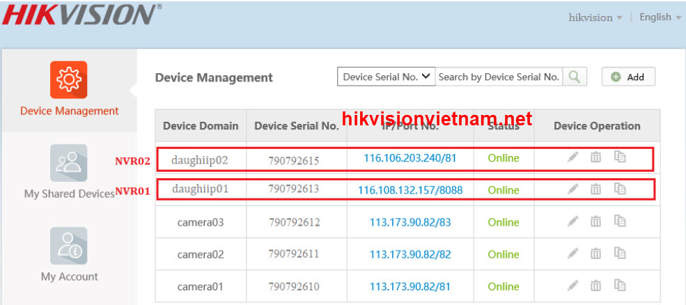Delete the camera02 device

[595, 253]
